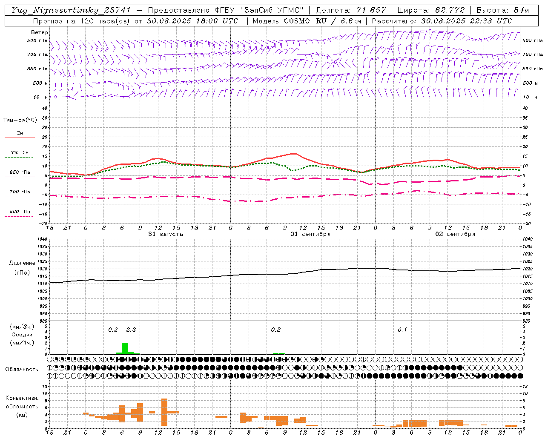Select the (мм/1ч.) precipitation unit label
Image resolution: width=545 pixels, height=436 pixels.
click(x=22, y=343)
